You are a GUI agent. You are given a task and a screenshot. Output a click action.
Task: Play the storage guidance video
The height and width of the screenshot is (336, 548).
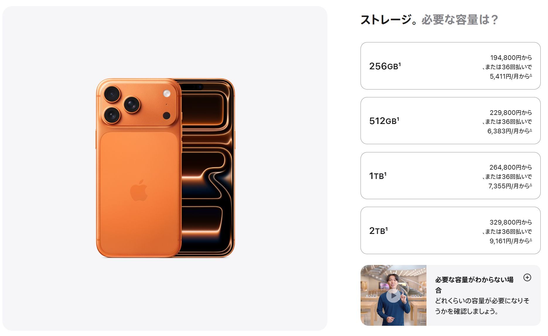[x=393, y=295]
